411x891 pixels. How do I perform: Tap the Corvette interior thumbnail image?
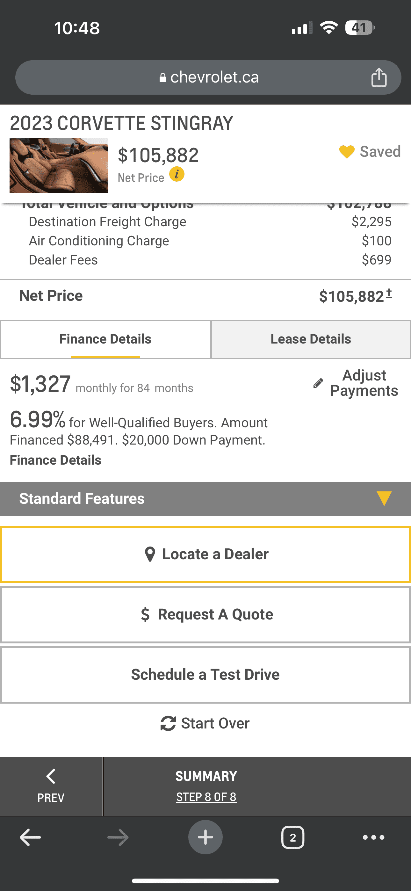(59, 165)
